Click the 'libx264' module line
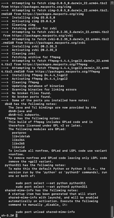The width and height of the screenshot is (114, 218). [x=18, y=140]
